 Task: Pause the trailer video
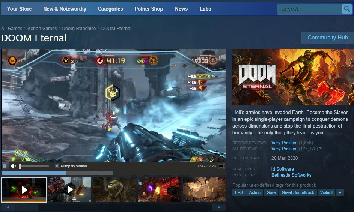(x=5, y=166)
